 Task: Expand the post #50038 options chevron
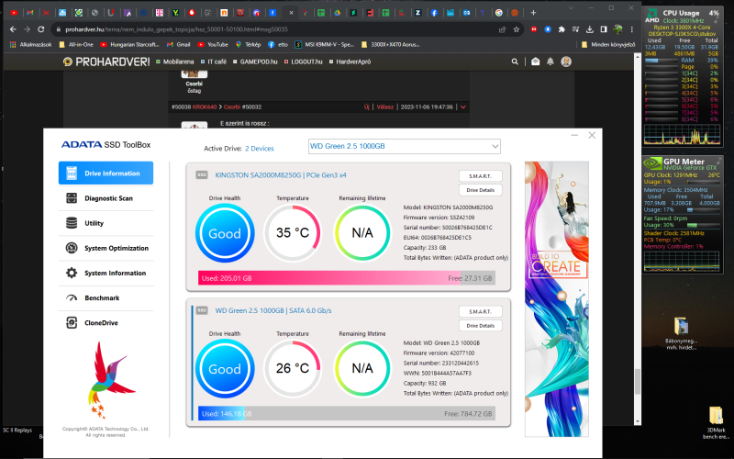point(463,106)
